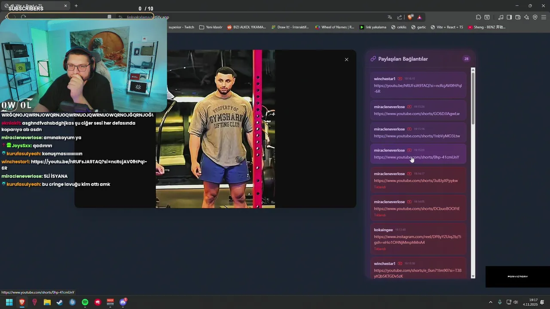The width and height of the screenshot is (550, 309).
Task: Click the Brave icon in the taskbar
Action: [22, 302]
